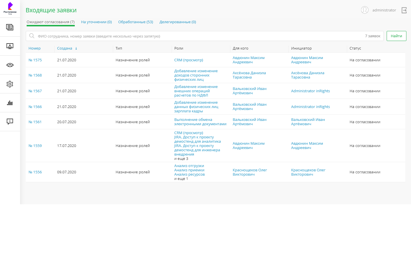Open the settings gear sidebar icon

point(10,84)
